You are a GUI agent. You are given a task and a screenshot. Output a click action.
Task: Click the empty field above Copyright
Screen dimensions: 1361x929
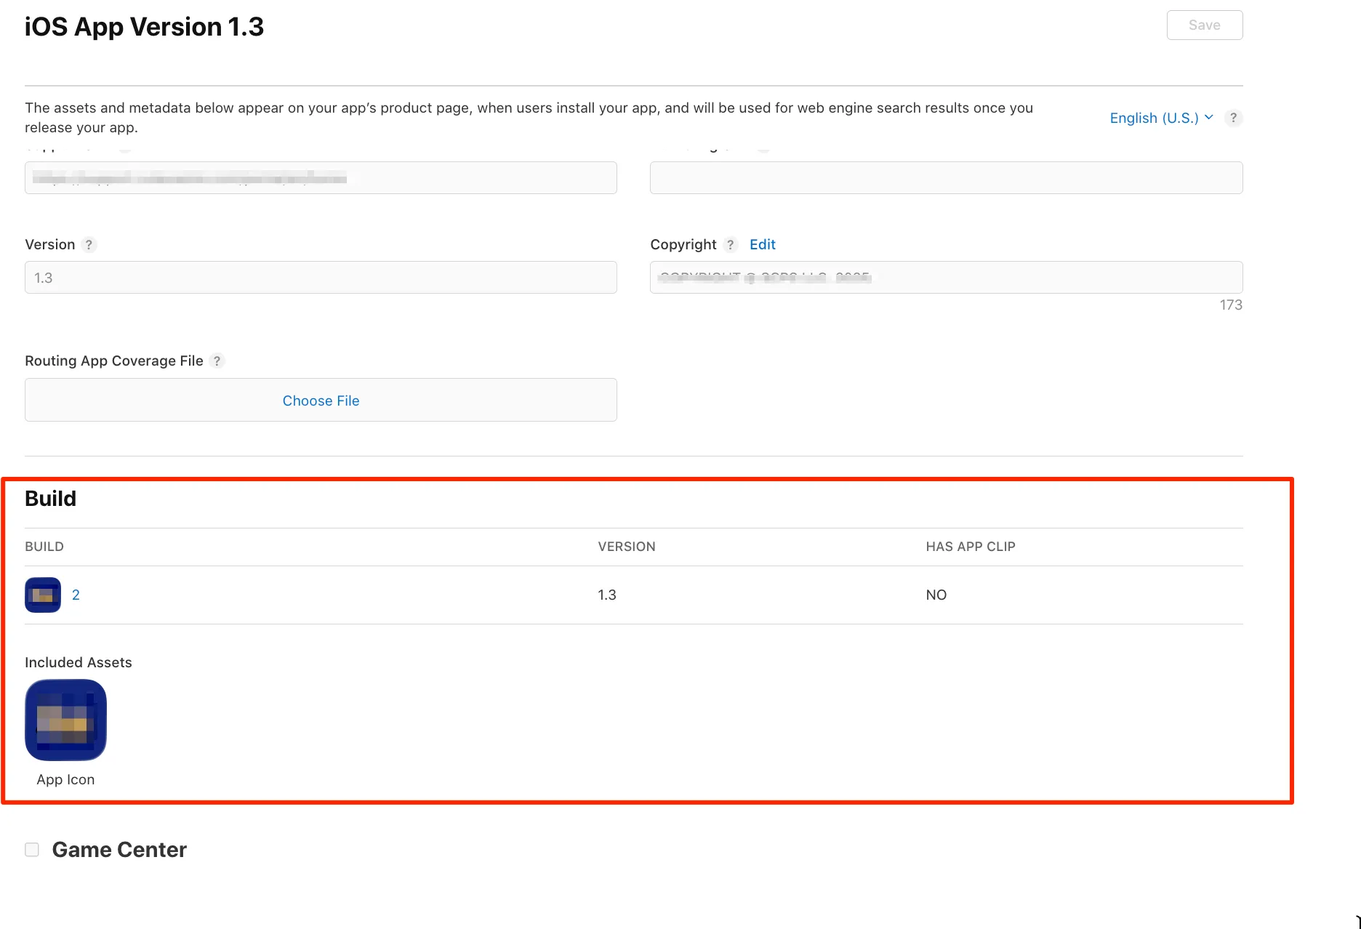946,178
